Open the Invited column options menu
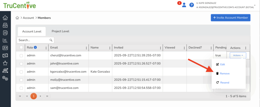The image size is (260, 107). click(160, 48)
